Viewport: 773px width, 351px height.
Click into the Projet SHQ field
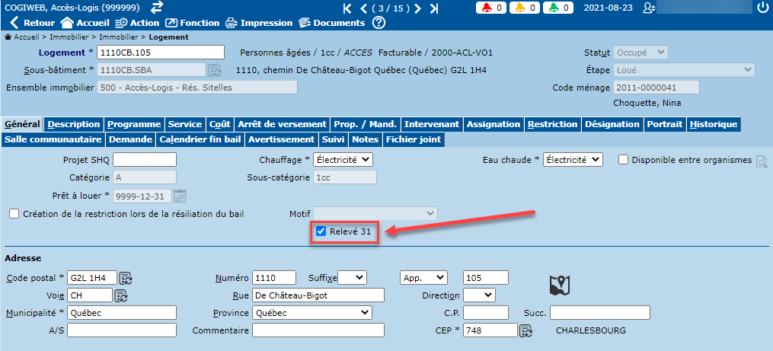coord(145,160)
